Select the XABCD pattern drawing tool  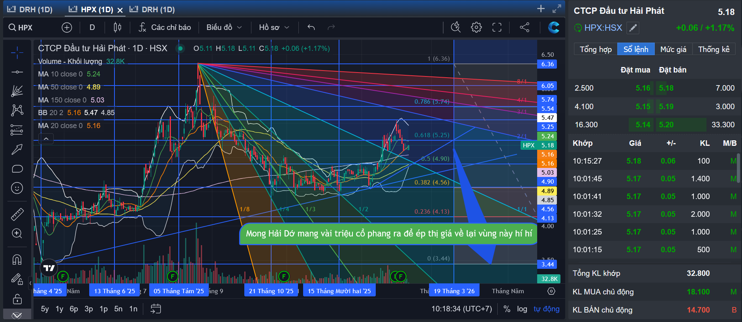pyautogui.click(x=17, y=110)
